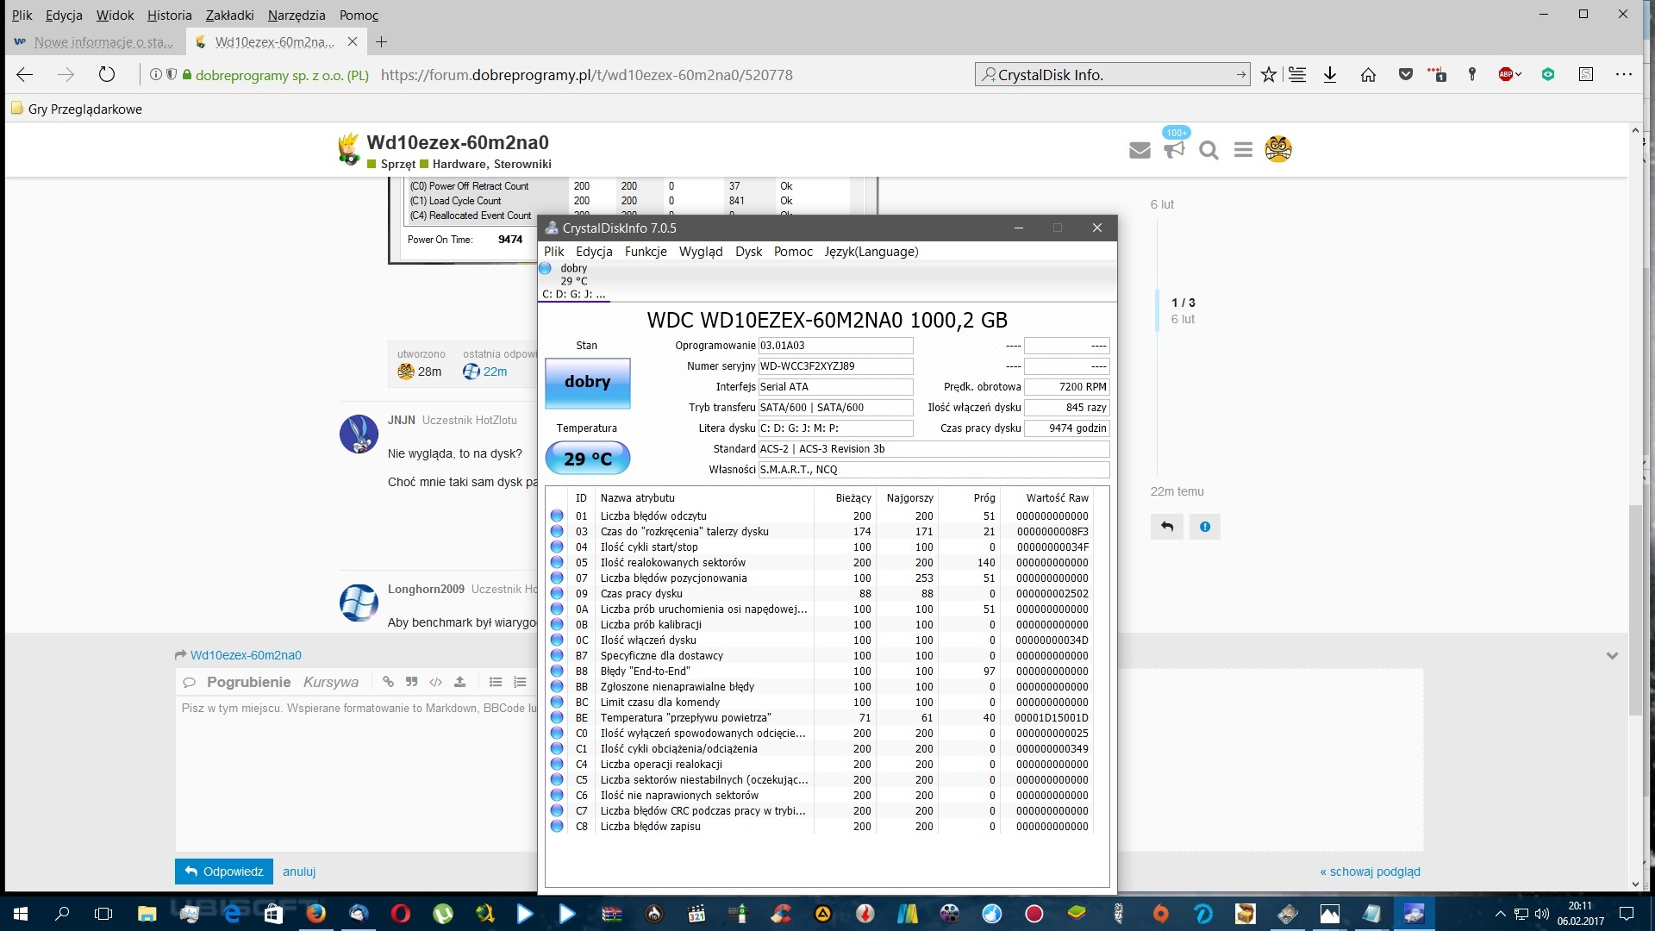1655x931 pixels.
Task: Click the search bar go arrow
Action: pos(1240,75)
